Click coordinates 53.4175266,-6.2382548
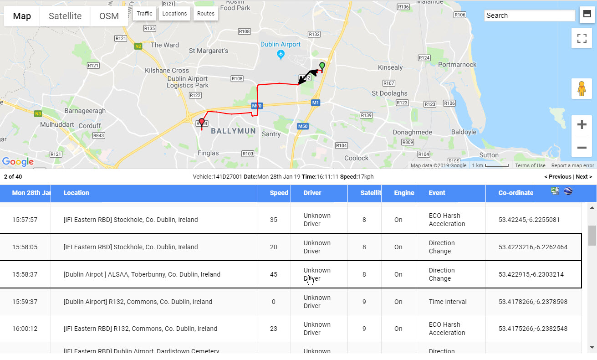 pos(533,329)
